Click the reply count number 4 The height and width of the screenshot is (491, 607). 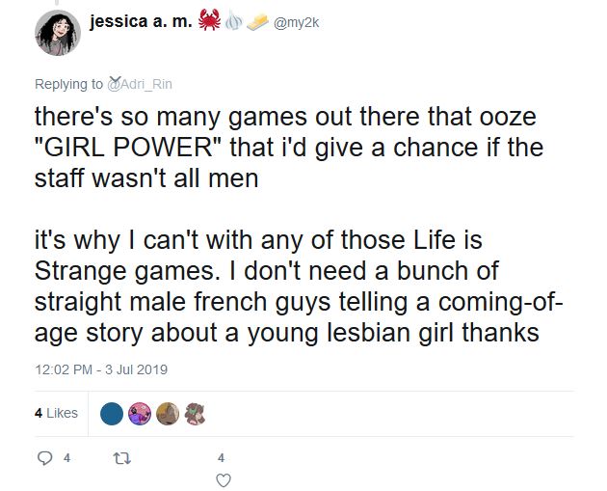[x=66, y=458]
